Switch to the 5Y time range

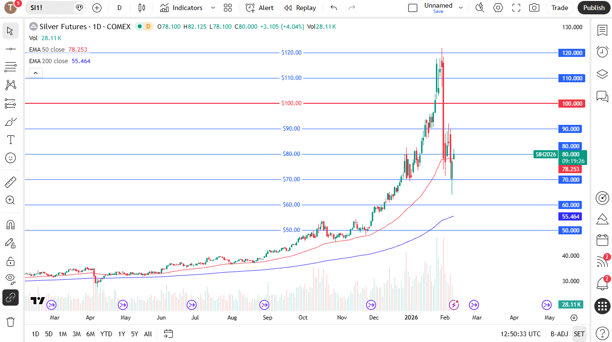(x=134, y=334)
